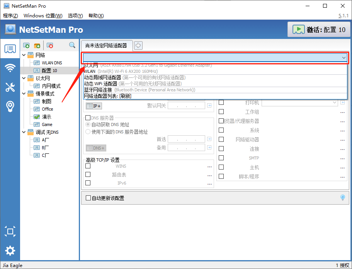Enable the IPv6 checkbox
The height and width of the screenshot is (269, 352).
pyautogui.click(x=88, y=183)
